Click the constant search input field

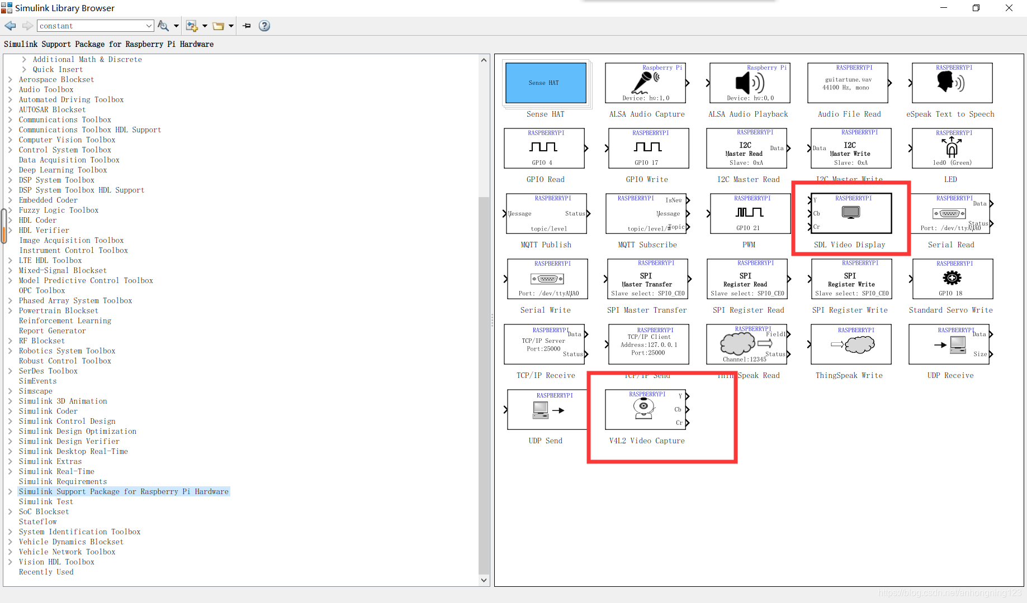point(89,26)
